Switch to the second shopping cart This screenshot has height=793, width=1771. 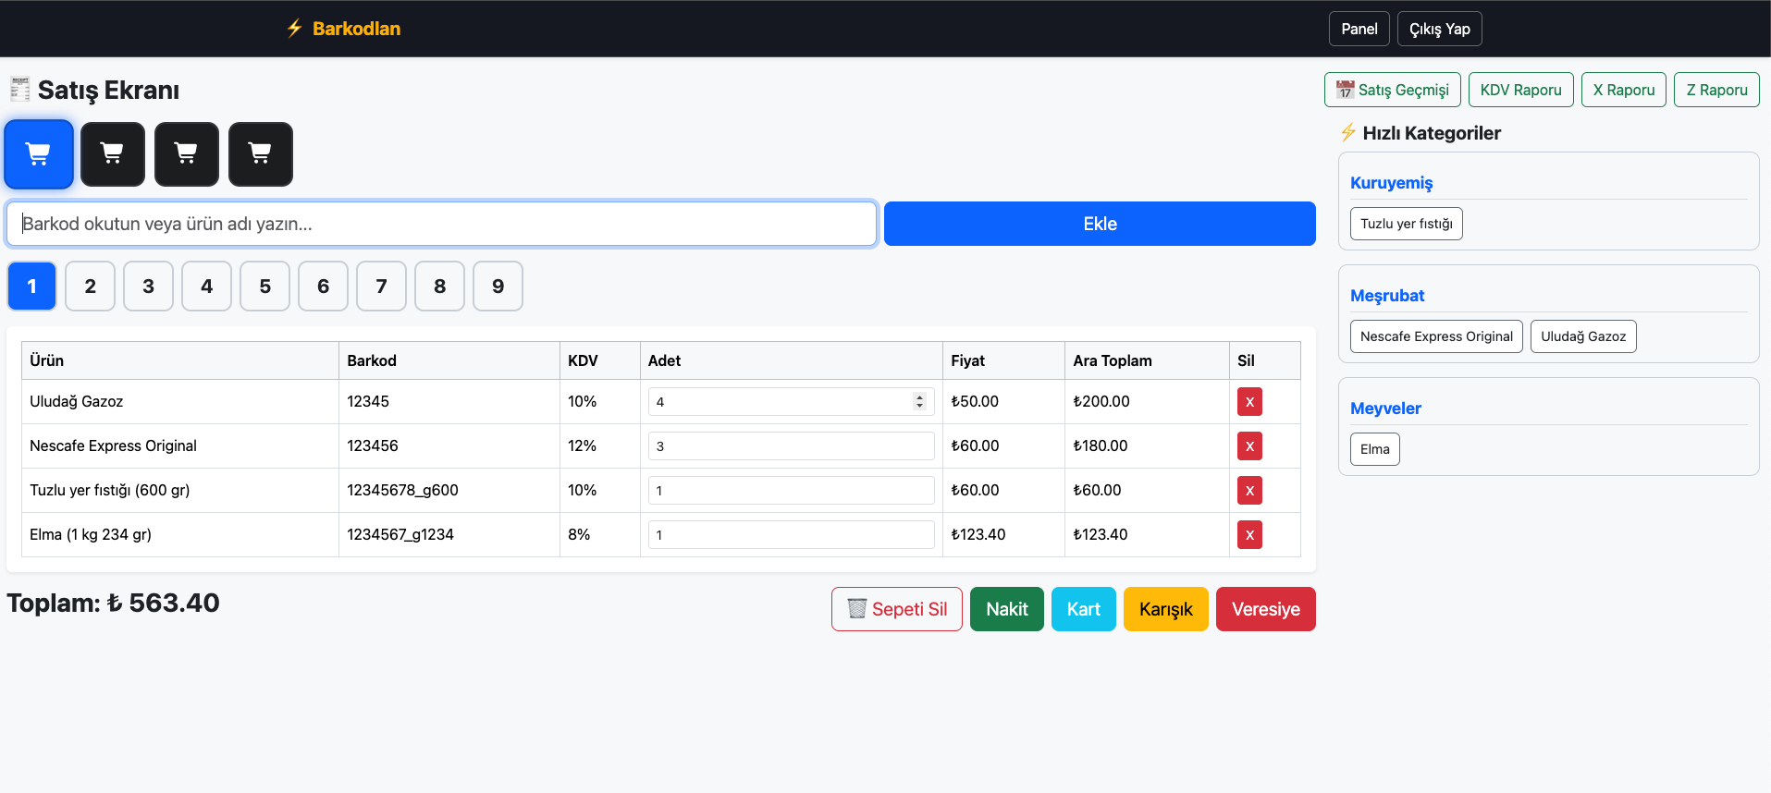tap(112, 154)
